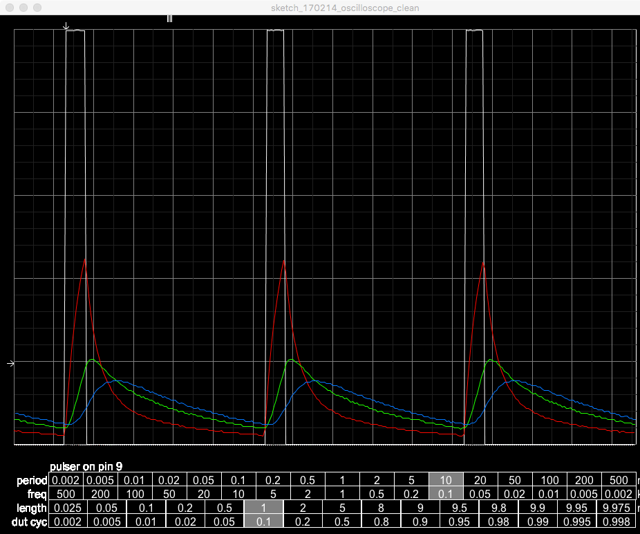Set length to 8
This screenshot has width=640, height=534.
[382, 508]
